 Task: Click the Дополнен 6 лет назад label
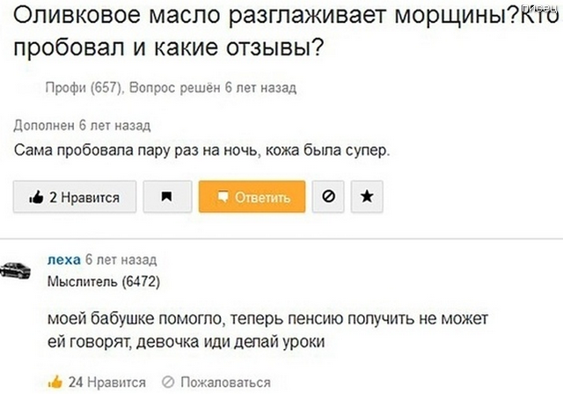[82, 126]
